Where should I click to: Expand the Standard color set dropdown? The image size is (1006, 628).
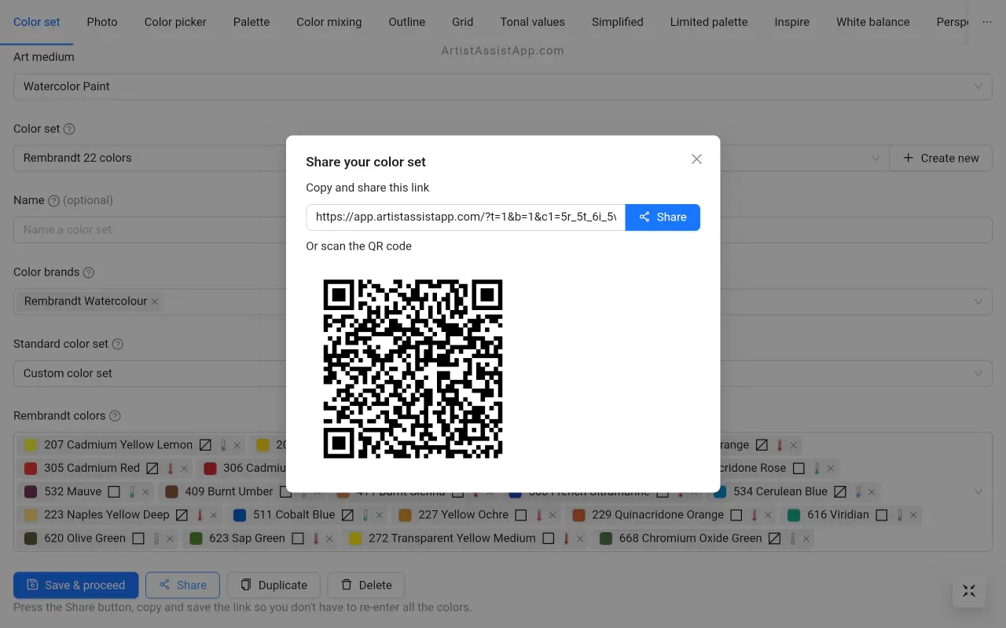click(978, 373)
